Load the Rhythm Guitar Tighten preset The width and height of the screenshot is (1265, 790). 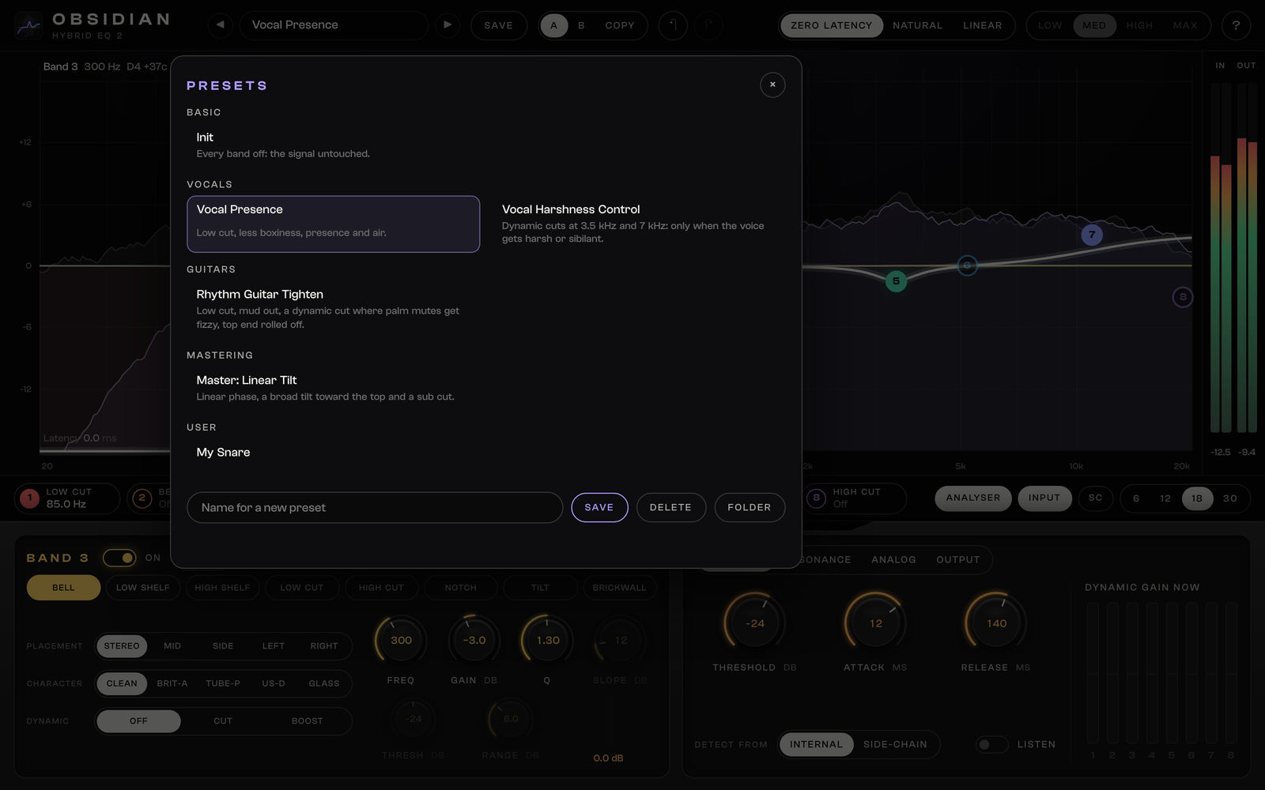coord(333,308)
